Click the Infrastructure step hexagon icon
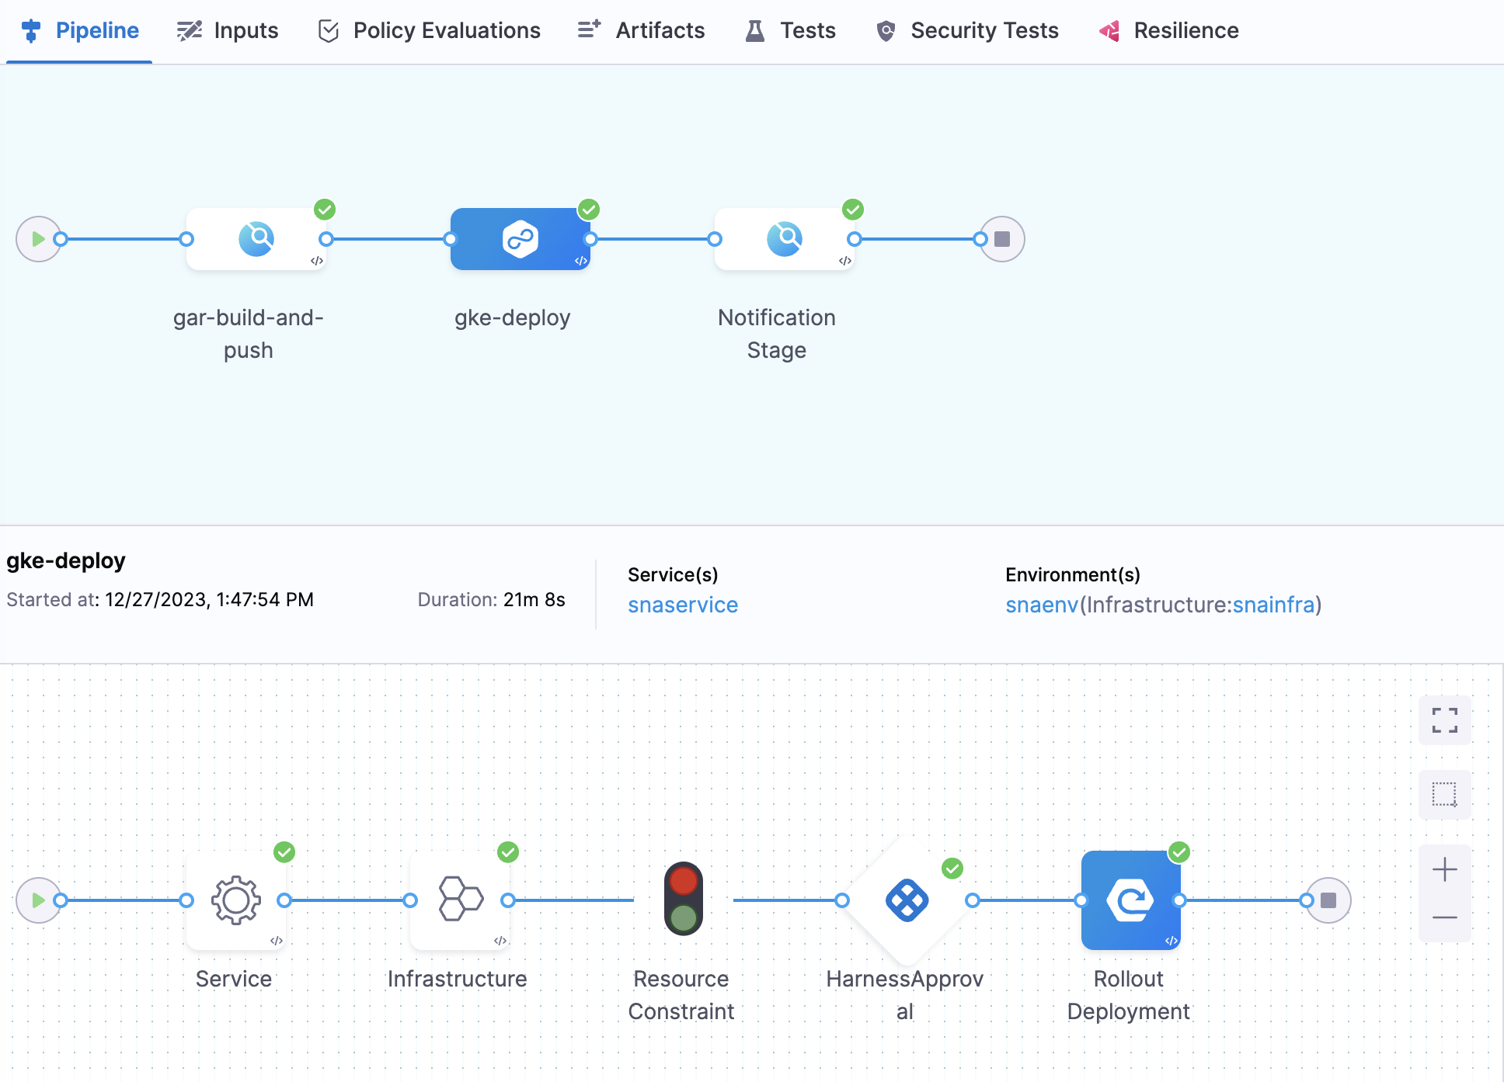This screenshot has height=1082, width=1504. 460,900
